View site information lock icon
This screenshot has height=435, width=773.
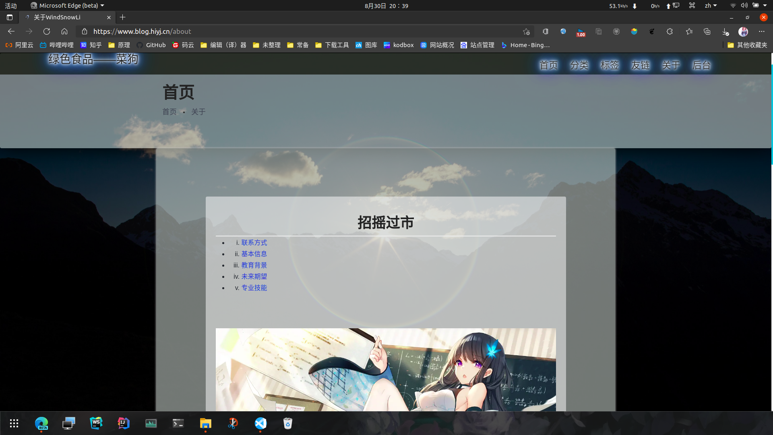click(x=84, y=31)
